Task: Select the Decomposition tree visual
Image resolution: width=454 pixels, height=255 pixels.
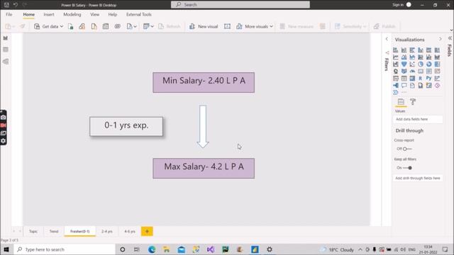Action: pos(396,85)
